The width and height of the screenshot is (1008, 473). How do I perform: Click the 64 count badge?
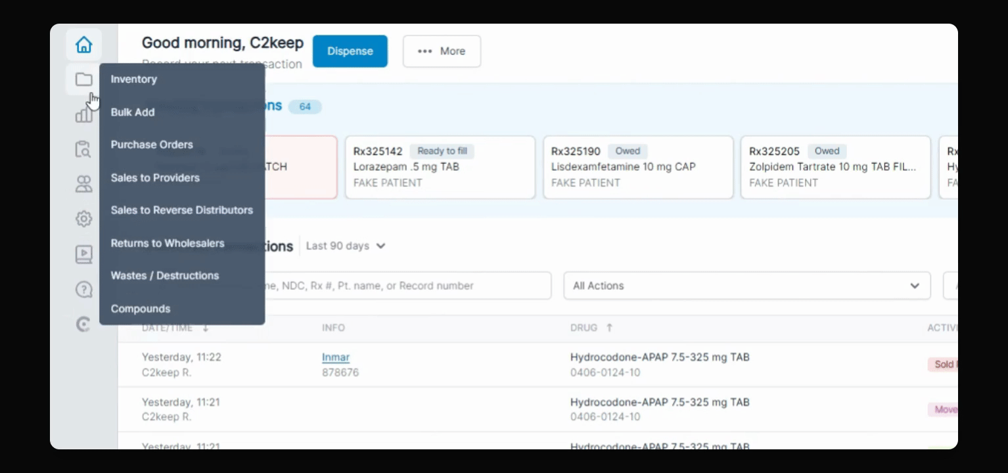coord(305,106)
